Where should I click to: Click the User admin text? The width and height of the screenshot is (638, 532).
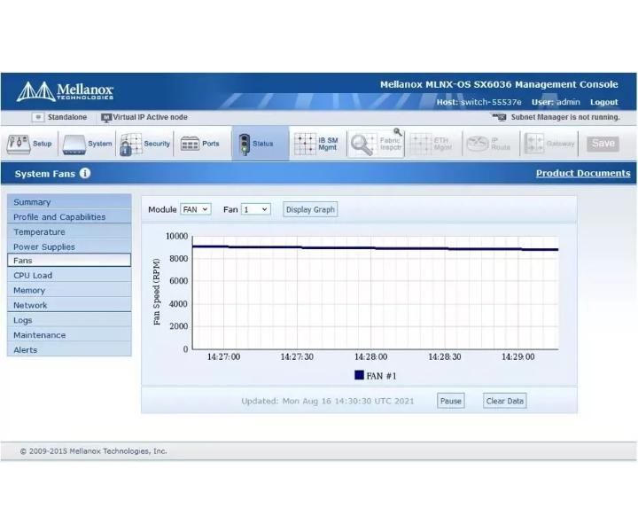pos(556,102)
